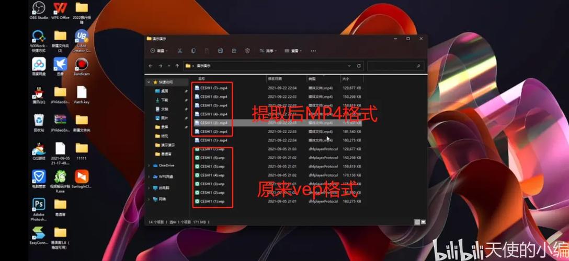Expand the WPS cloud drive node

click(149, 176)
